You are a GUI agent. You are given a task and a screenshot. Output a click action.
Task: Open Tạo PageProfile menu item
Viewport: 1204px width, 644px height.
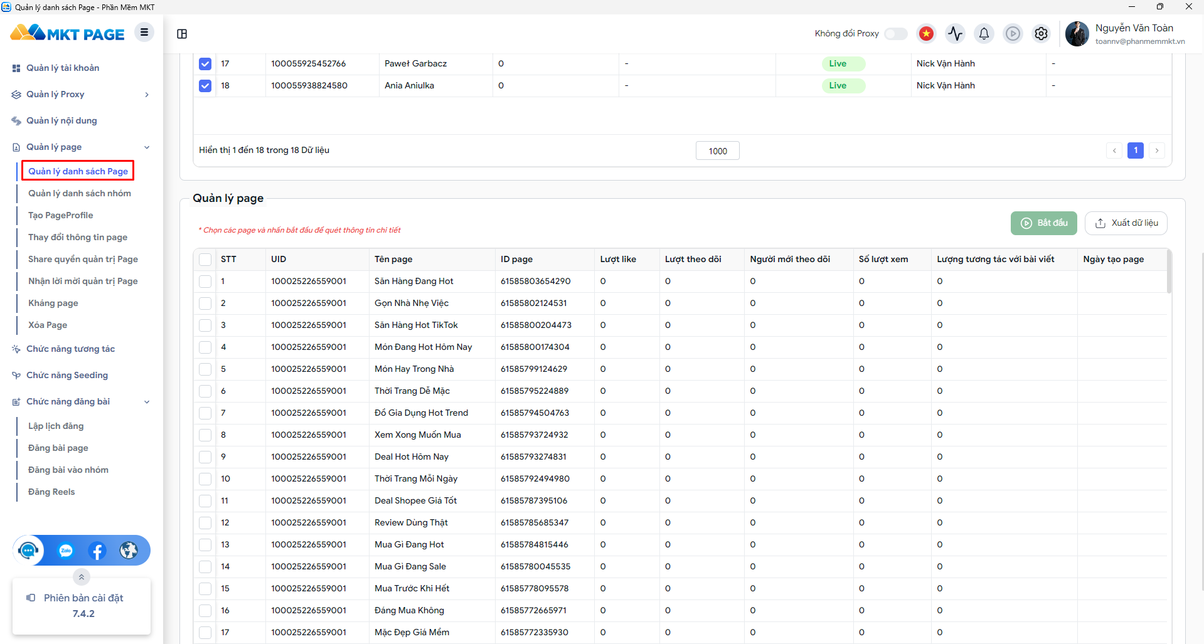60,215
